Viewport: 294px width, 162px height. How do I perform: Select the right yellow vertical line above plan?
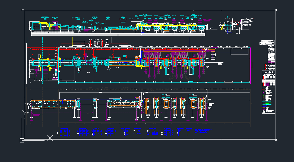[x=189, y=42]
